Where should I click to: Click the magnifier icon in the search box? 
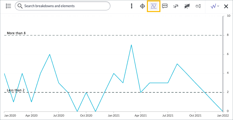20,6
